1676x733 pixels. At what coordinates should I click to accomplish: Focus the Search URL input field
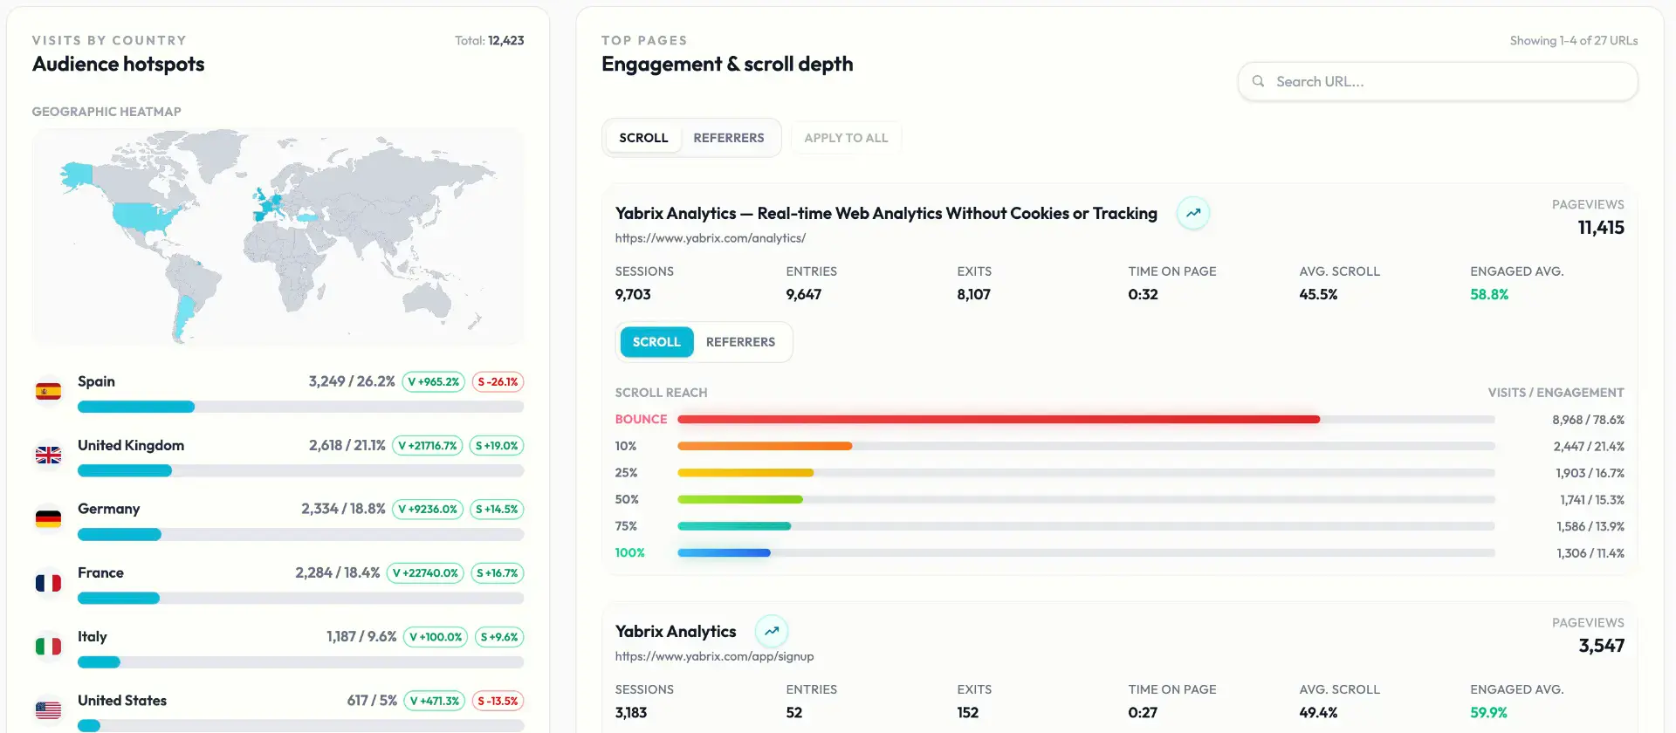tap(1438, 81)
